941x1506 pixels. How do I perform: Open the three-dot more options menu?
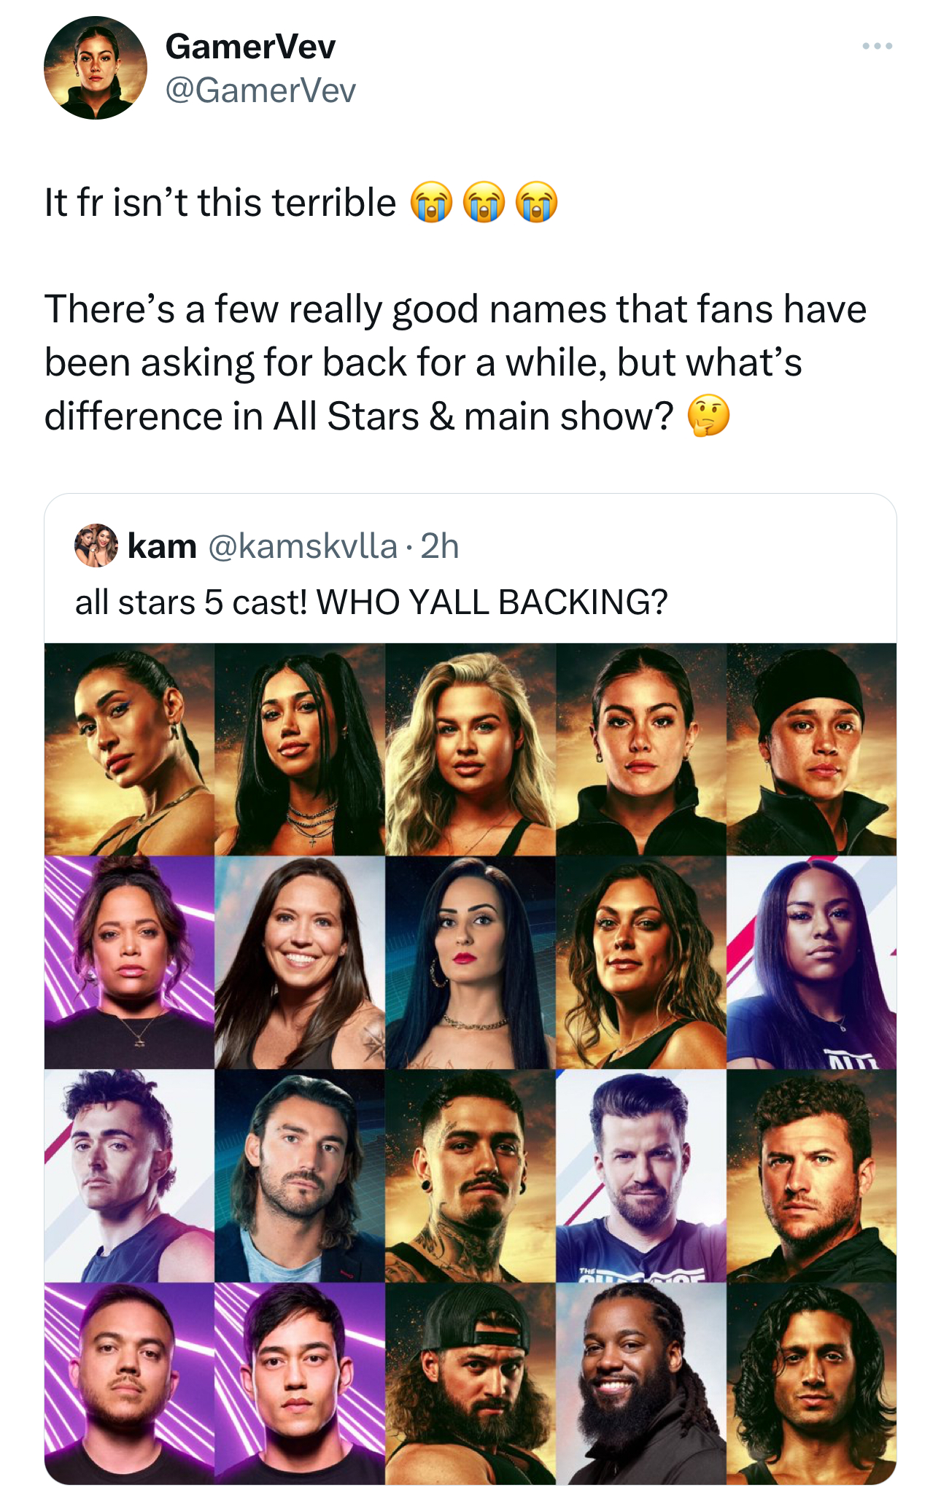(x=877, y=46)
